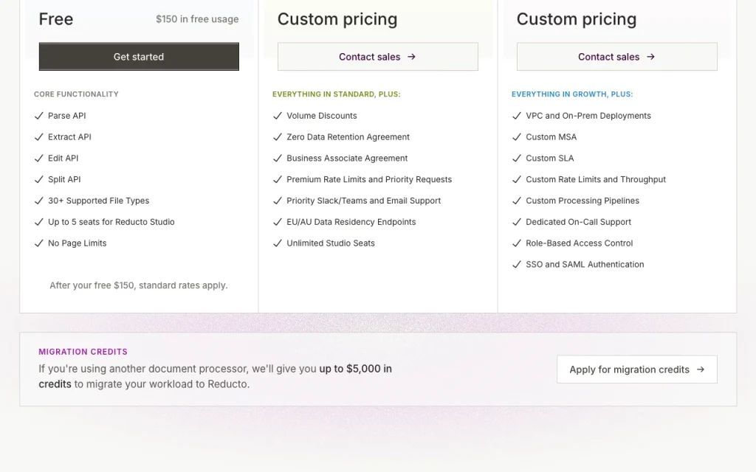Image resolution: width=756 pixels, height=472 pixels.
Task: Click 'up to $5,000 in credits' text
Action: click(x=216, y=376)
